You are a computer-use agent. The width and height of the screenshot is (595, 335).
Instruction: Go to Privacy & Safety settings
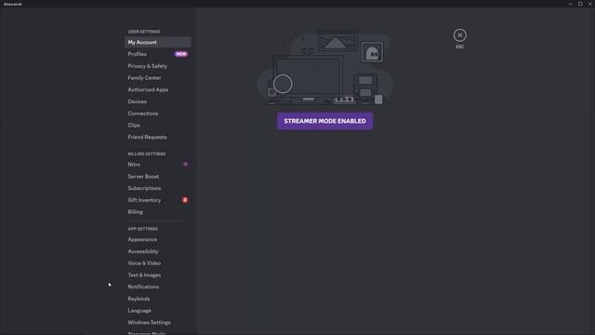(158, 66)
